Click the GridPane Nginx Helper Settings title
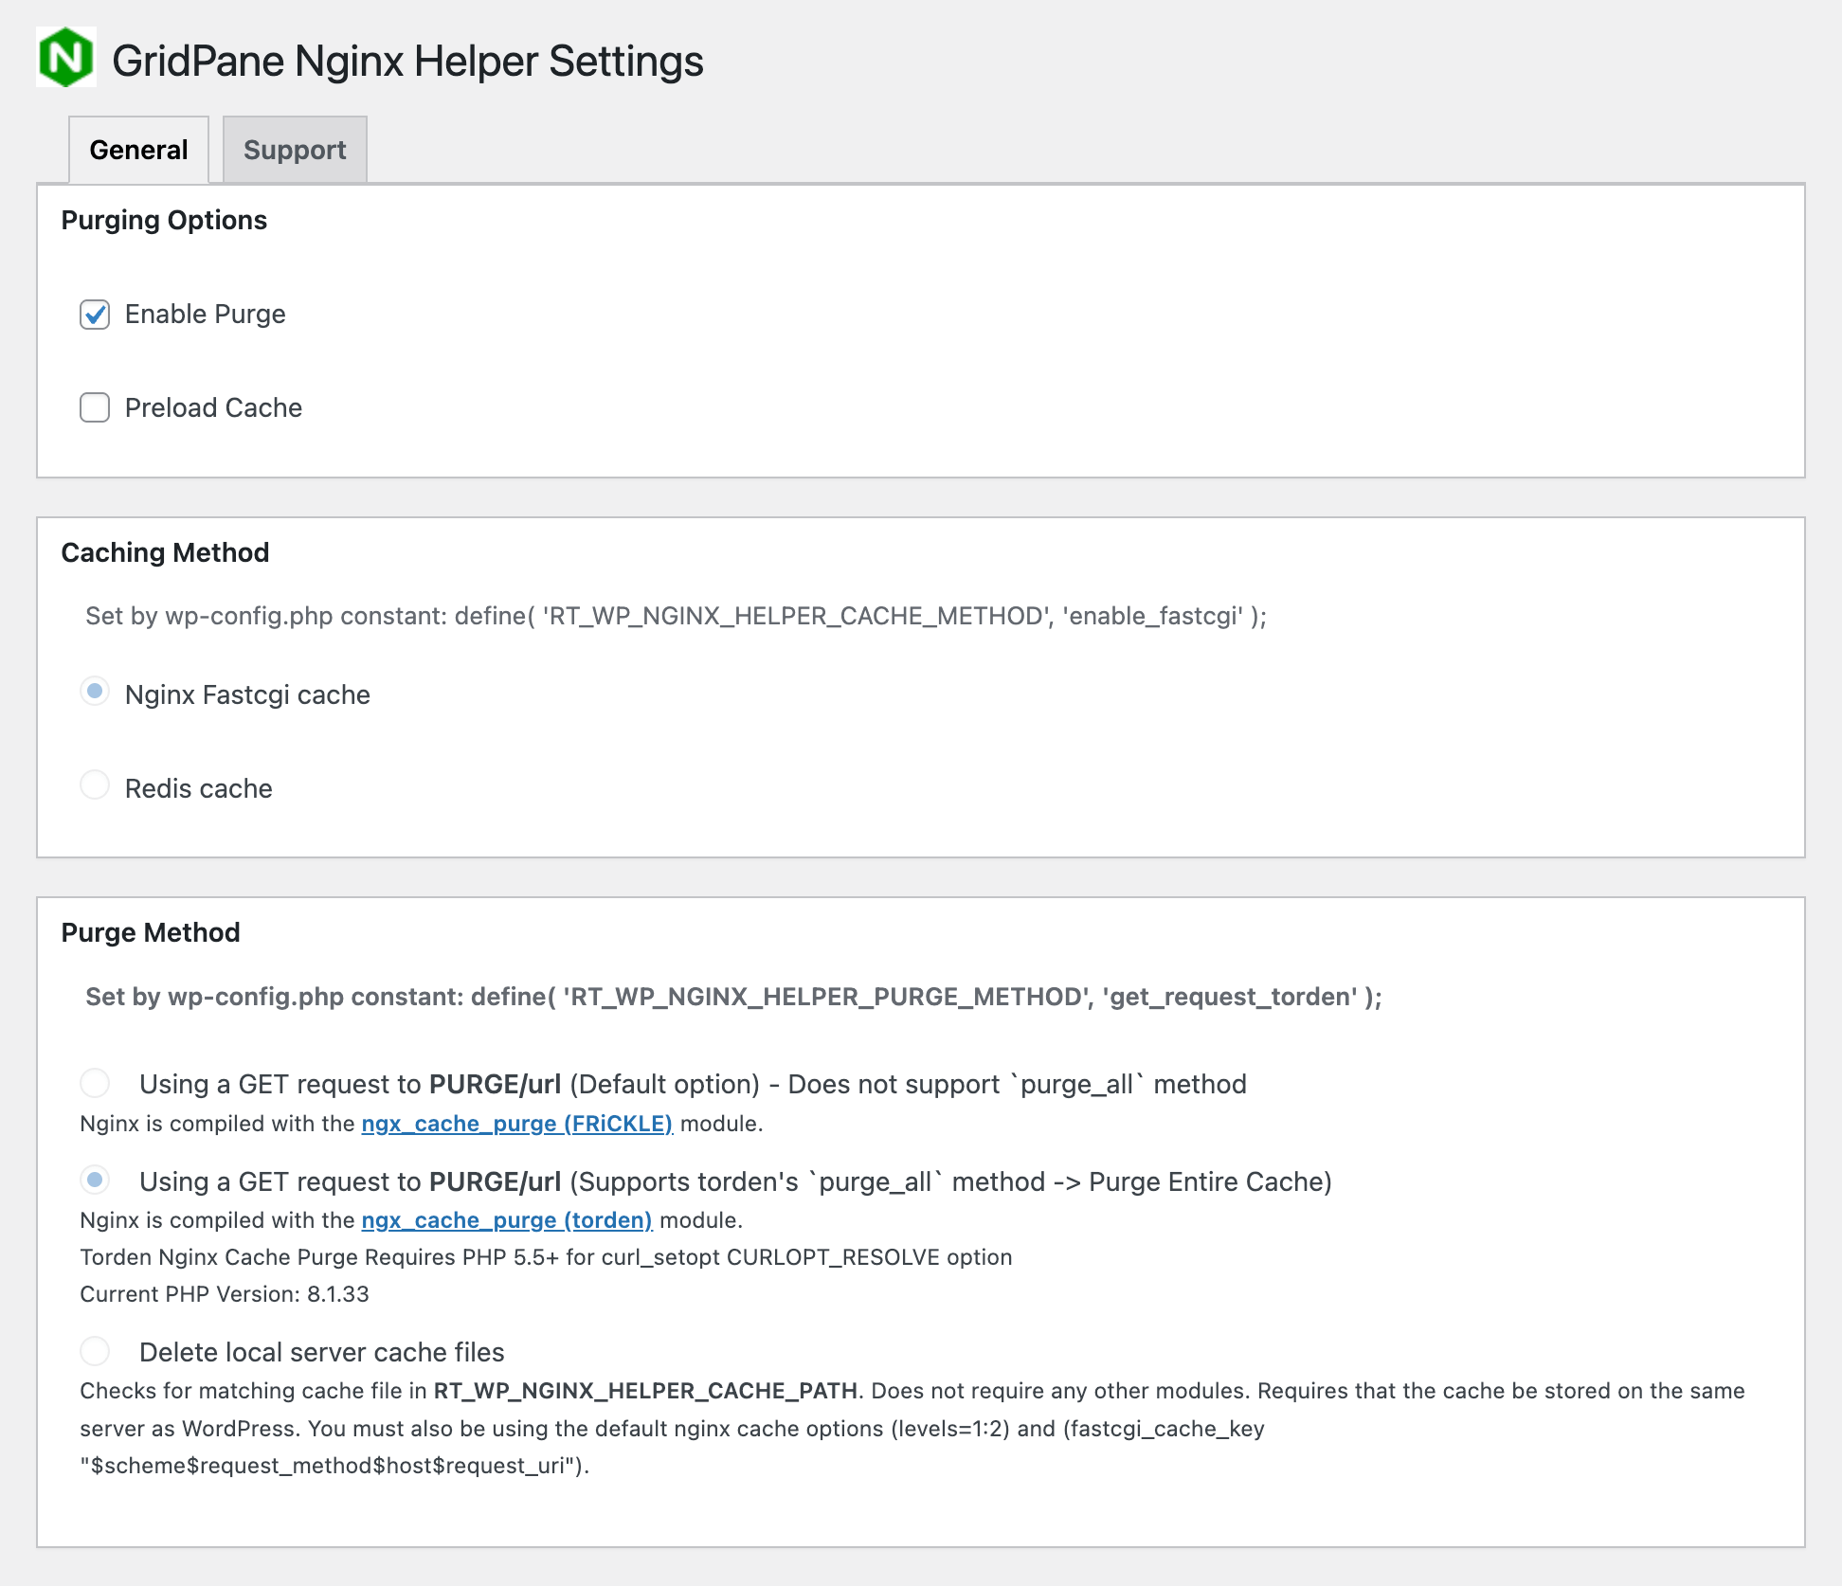This screenshot has height=1586, width=1842. (x=407, y=61)
